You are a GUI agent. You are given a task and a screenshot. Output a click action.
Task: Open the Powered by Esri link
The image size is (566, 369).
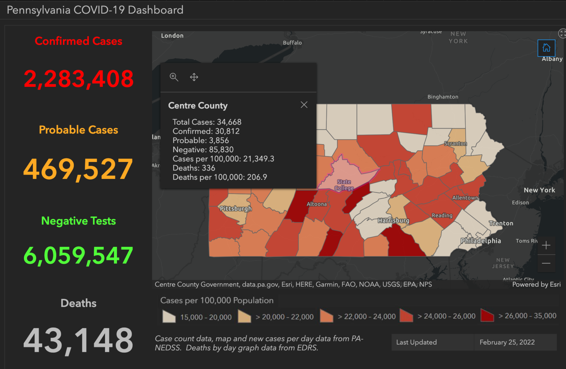click(x=536, y=284)
